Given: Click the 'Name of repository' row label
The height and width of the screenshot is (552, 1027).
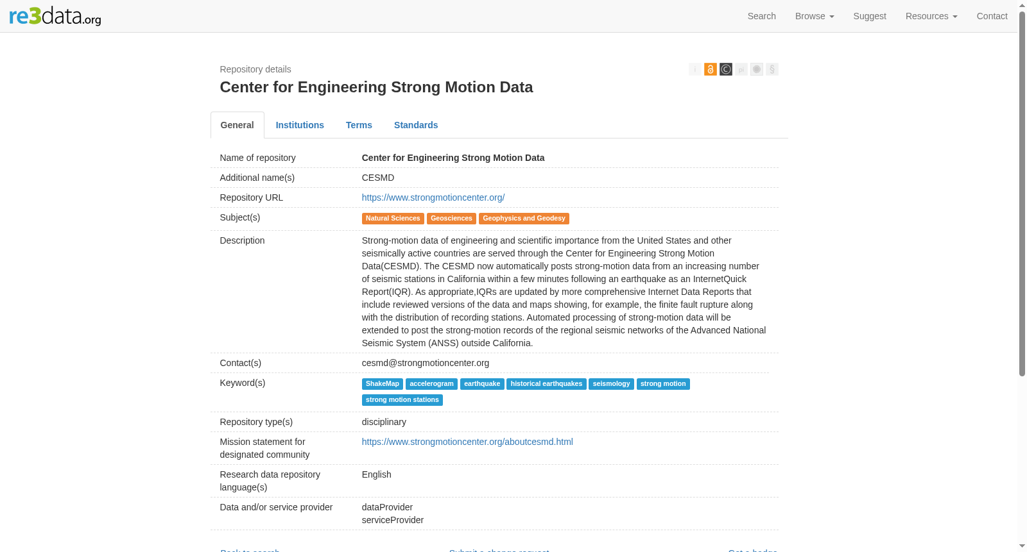Looking at the screenshot, I should tap(258, 158).
